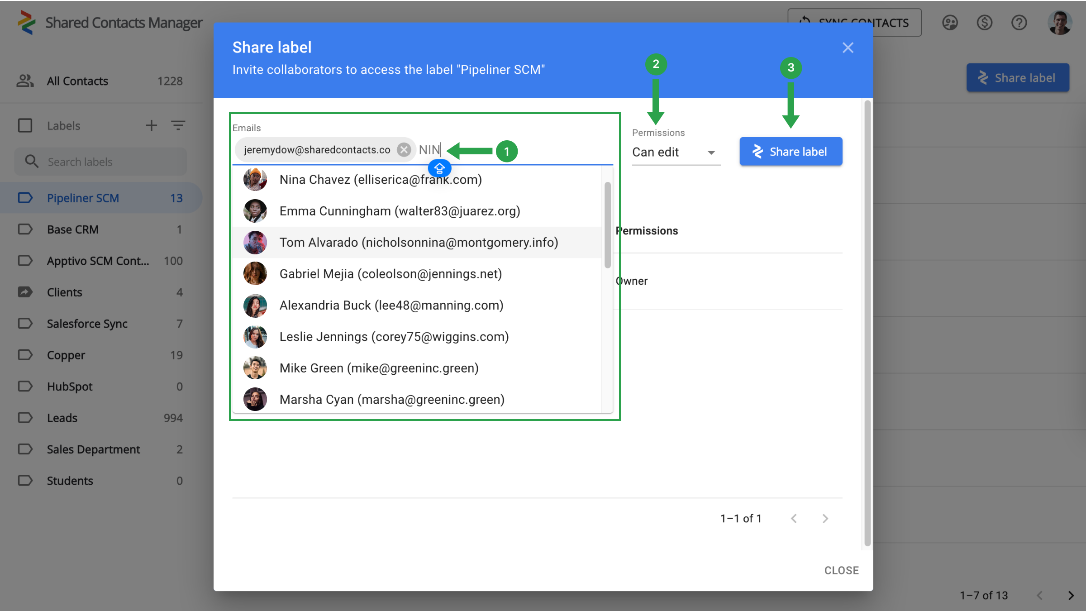Click the Clients shared label icon
Image resolution: width=1086 pixels, height=611 pixels.
click(x=25, y=292)
